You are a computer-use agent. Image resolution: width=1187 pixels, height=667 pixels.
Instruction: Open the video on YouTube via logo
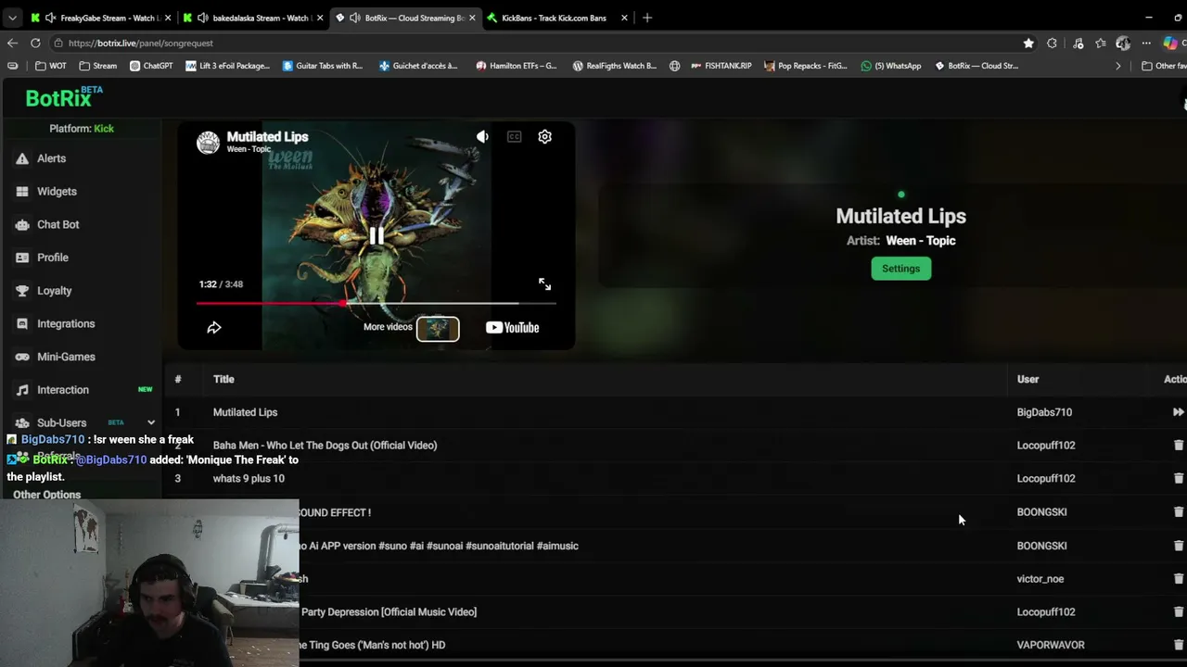pyautogui.click(x=512, y=327)
